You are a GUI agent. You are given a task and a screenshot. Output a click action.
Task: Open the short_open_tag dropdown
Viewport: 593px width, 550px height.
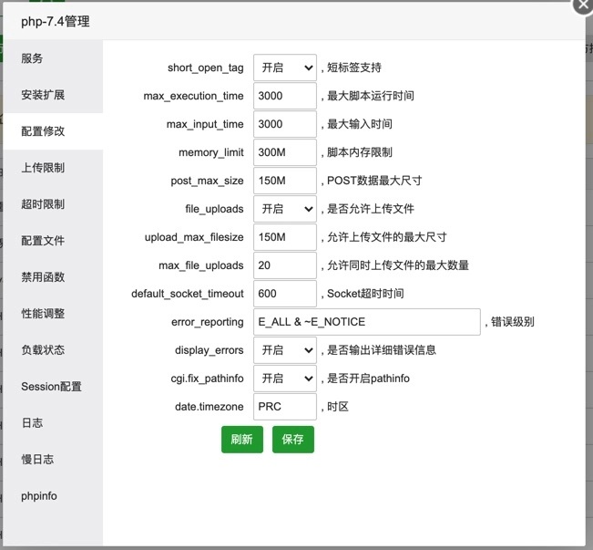pos(284,67)
